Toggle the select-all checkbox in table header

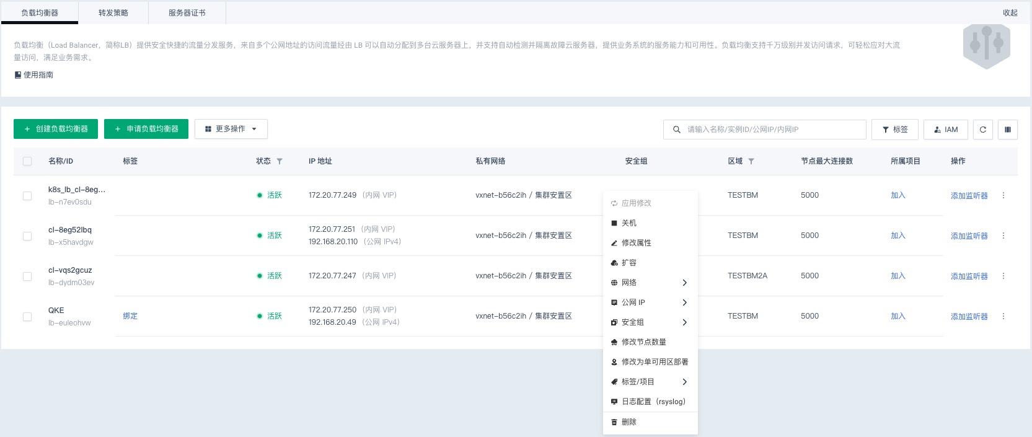pos(27,161)
